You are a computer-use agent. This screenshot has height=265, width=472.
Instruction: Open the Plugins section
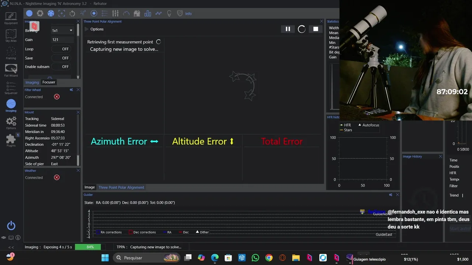point(11,140)
